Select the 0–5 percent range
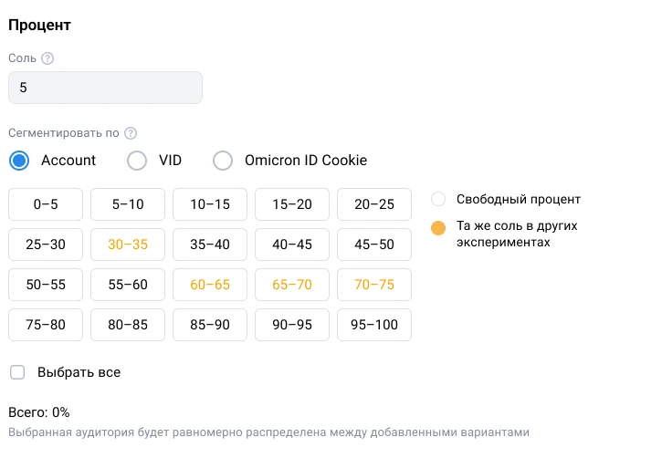The image size is (662, 458). 46,204
